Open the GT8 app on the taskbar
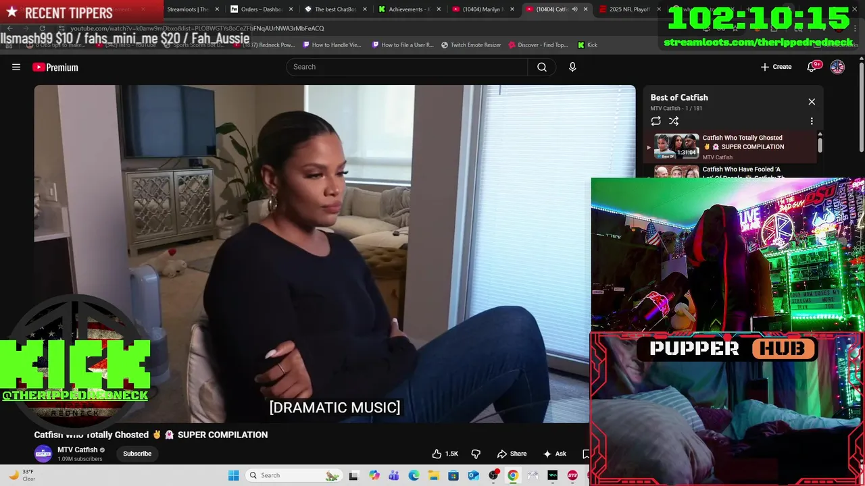The image size is (865, 486). [x=572, y=475]
